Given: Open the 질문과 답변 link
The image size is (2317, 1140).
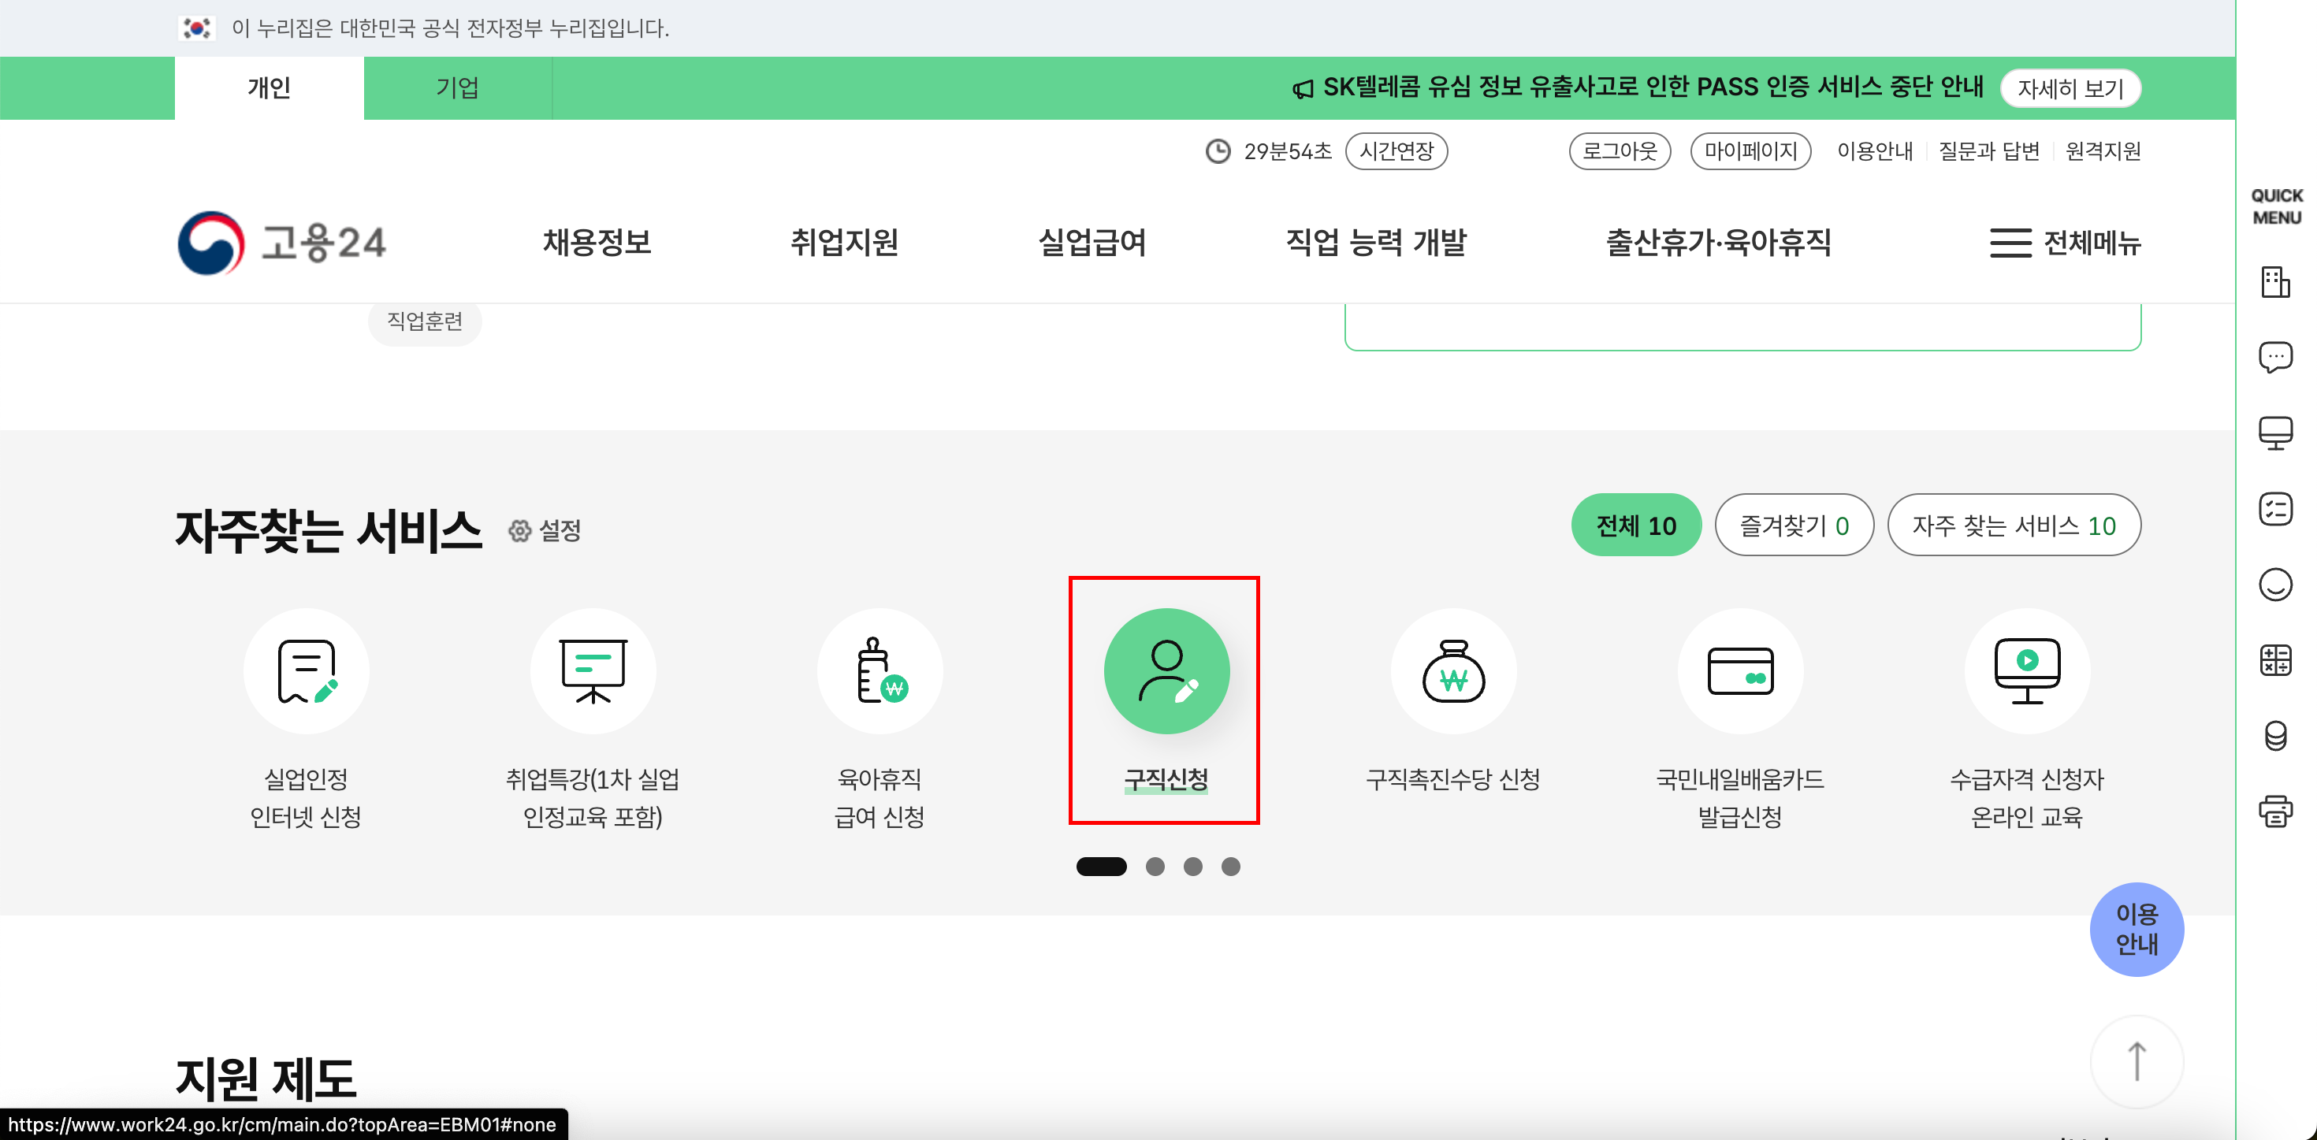Looking at the screenshot, I should click(x=1988, y=151).
